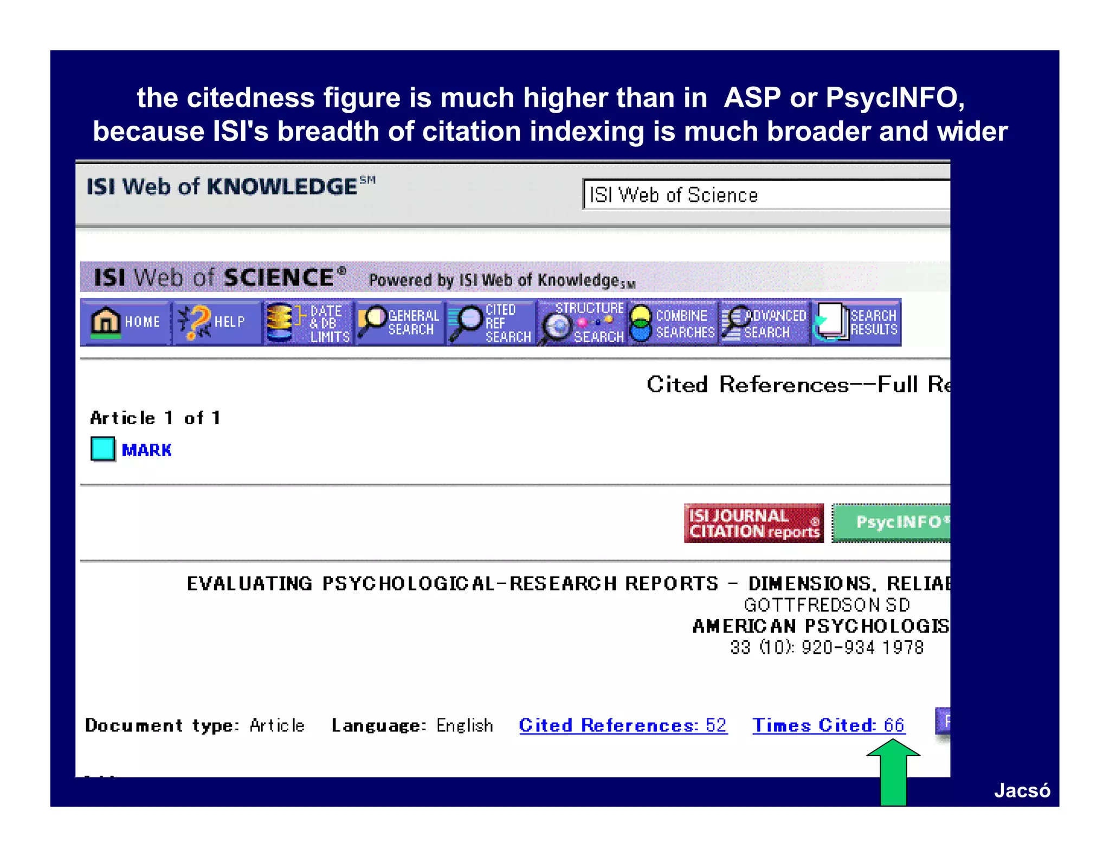The height and width of the screenshot is (857, 1110).
Task: Open Structure Search
Action: [x=582, y=322]
